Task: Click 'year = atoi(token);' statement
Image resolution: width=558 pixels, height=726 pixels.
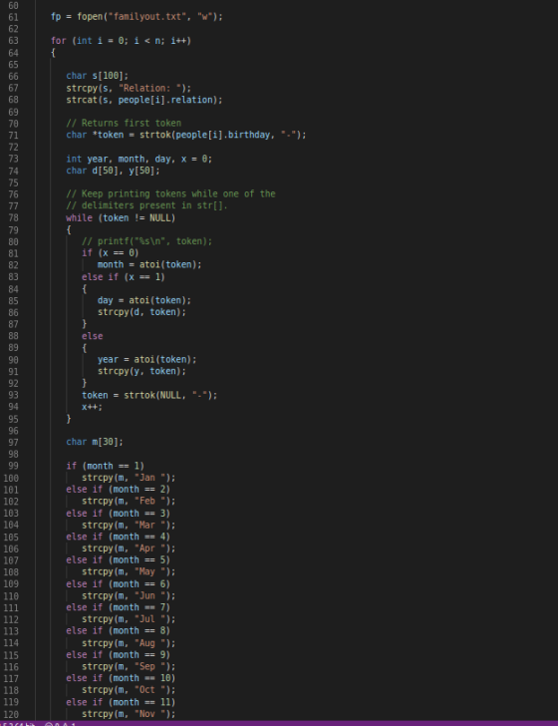Action: (x=146, y=359)
